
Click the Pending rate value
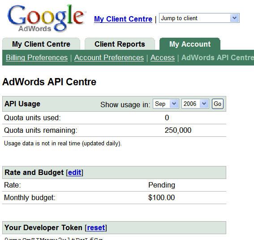click(x=162, y=185)
